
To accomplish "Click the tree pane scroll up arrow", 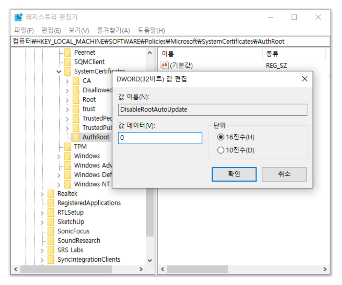I will pyautogui.click(x=150, y=53).
